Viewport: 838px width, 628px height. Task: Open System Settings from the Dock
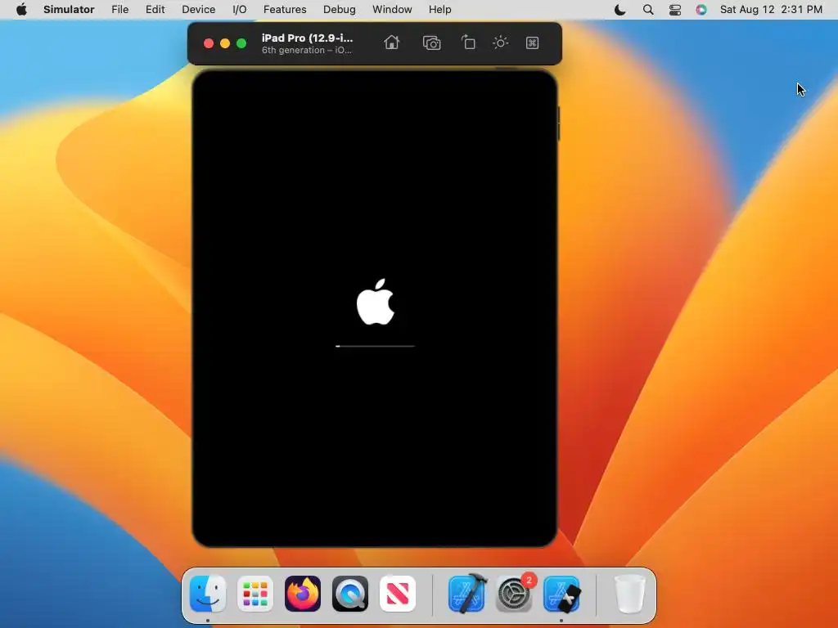pos(514,594)
